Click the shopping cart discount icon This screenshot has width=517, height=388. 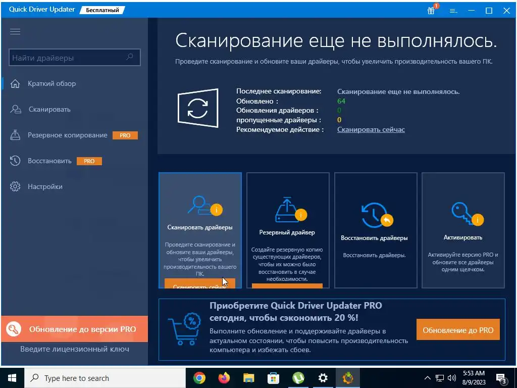(x=184, y=330)
